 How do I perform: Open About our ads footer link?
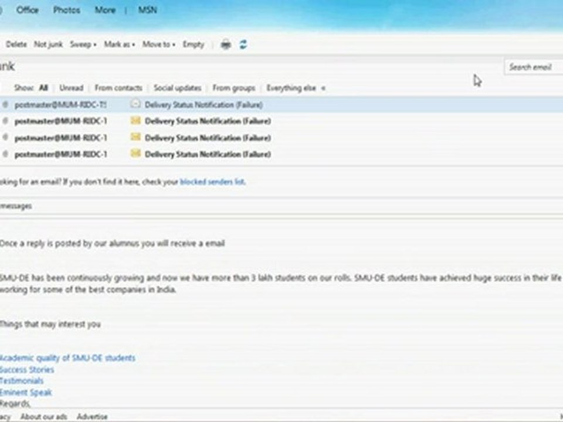click(44, 417)
